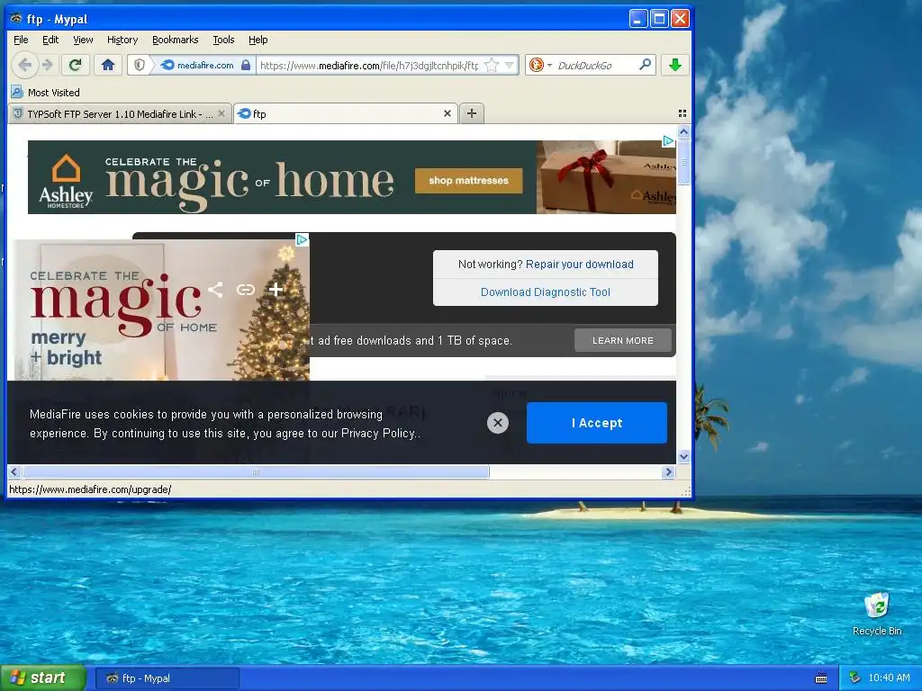Screen dimensions: 922x691
Task: Go forward with the Forward arrow button
Action: (49, 65)
